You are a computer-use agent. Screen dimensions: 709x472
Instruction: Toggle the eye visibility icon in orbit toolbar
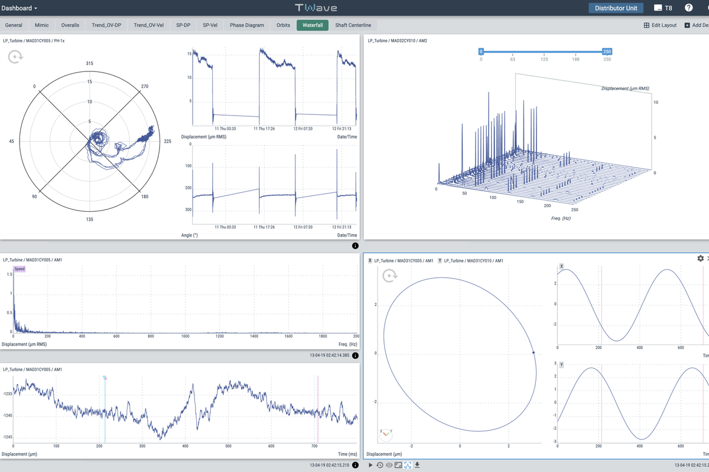point(389,465)
